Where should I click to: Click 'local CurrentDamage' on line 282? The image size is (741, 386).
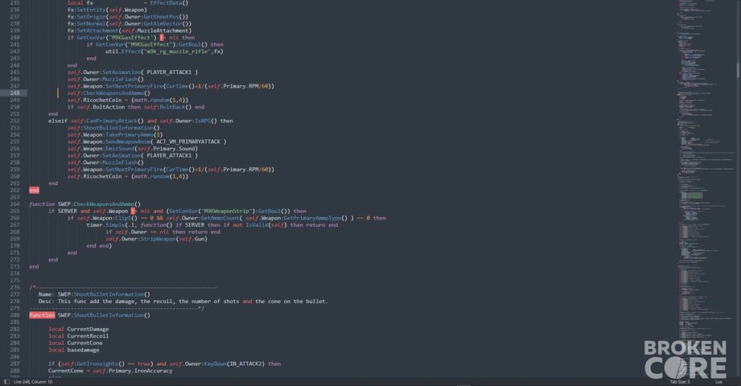79,329
